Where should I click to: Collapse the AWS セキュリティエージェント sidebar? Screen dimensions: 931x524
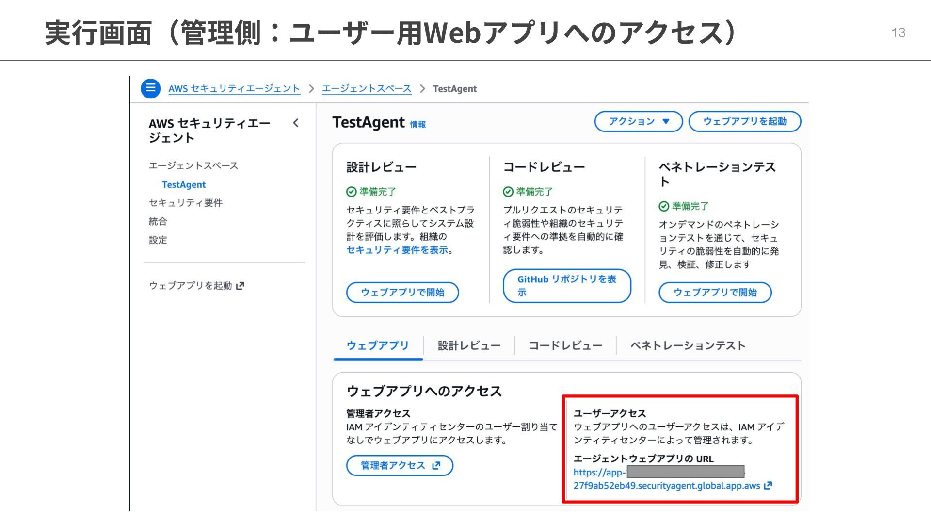click(296, 123)
